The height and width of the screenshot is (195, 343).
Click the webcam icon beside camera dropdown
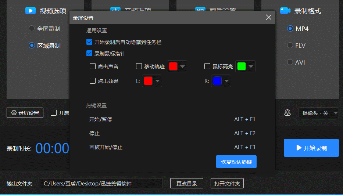287,113
